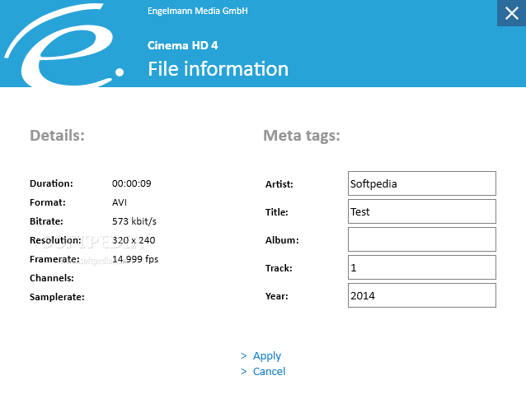Image resolution: width=526 pixels, height=394 pixels.
Task: Select the Track number input field
Action: tap(422, 267)
